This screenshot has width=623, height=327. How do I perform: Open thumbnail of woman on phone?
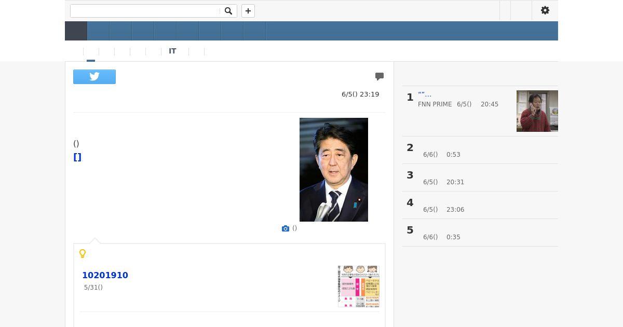[537, 111]
